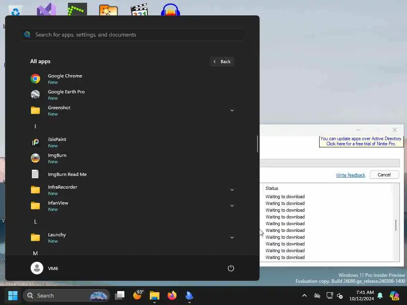Open Copilot preview icon in taskbar
This screenshot has width=407, height=305.
coord(394,295)
